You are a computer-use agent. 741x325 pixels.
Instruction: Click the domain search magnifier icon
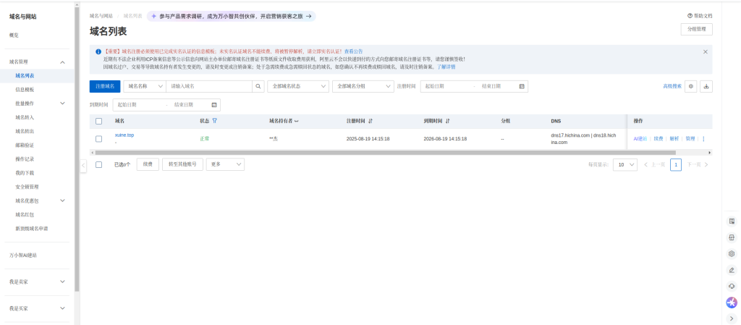point(258,86)
